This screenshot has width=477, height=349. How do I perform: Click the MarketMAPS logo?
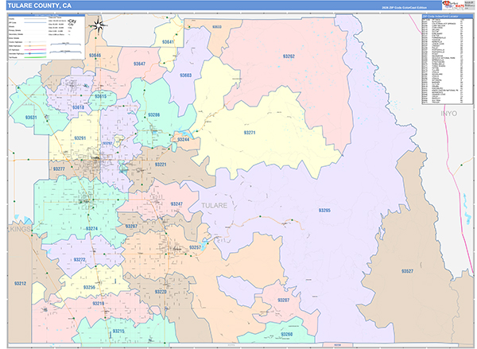[x=453, y=6]
